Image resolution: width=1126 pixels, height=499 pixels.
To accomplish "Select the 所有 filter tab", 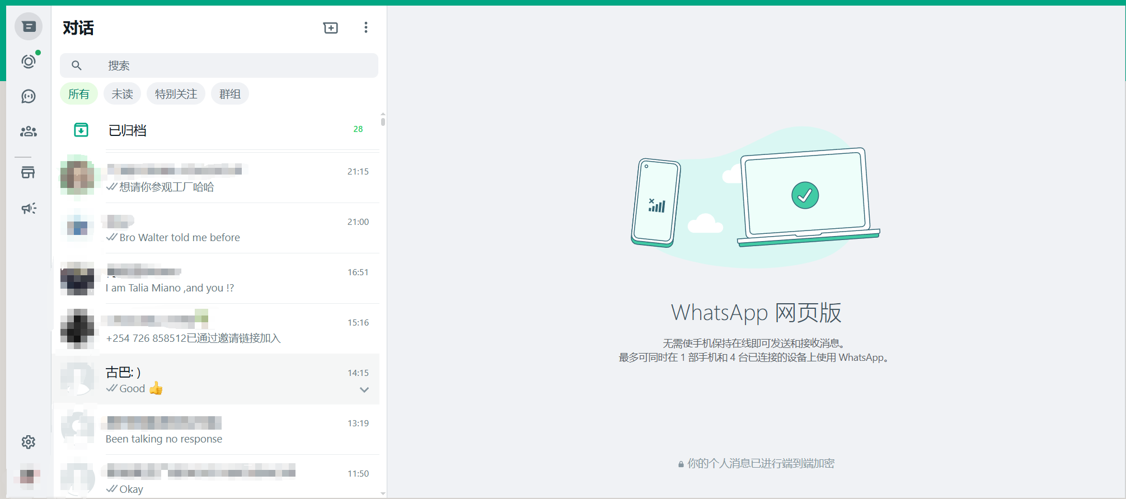I will pyautogui.click(x=79, y=94).
